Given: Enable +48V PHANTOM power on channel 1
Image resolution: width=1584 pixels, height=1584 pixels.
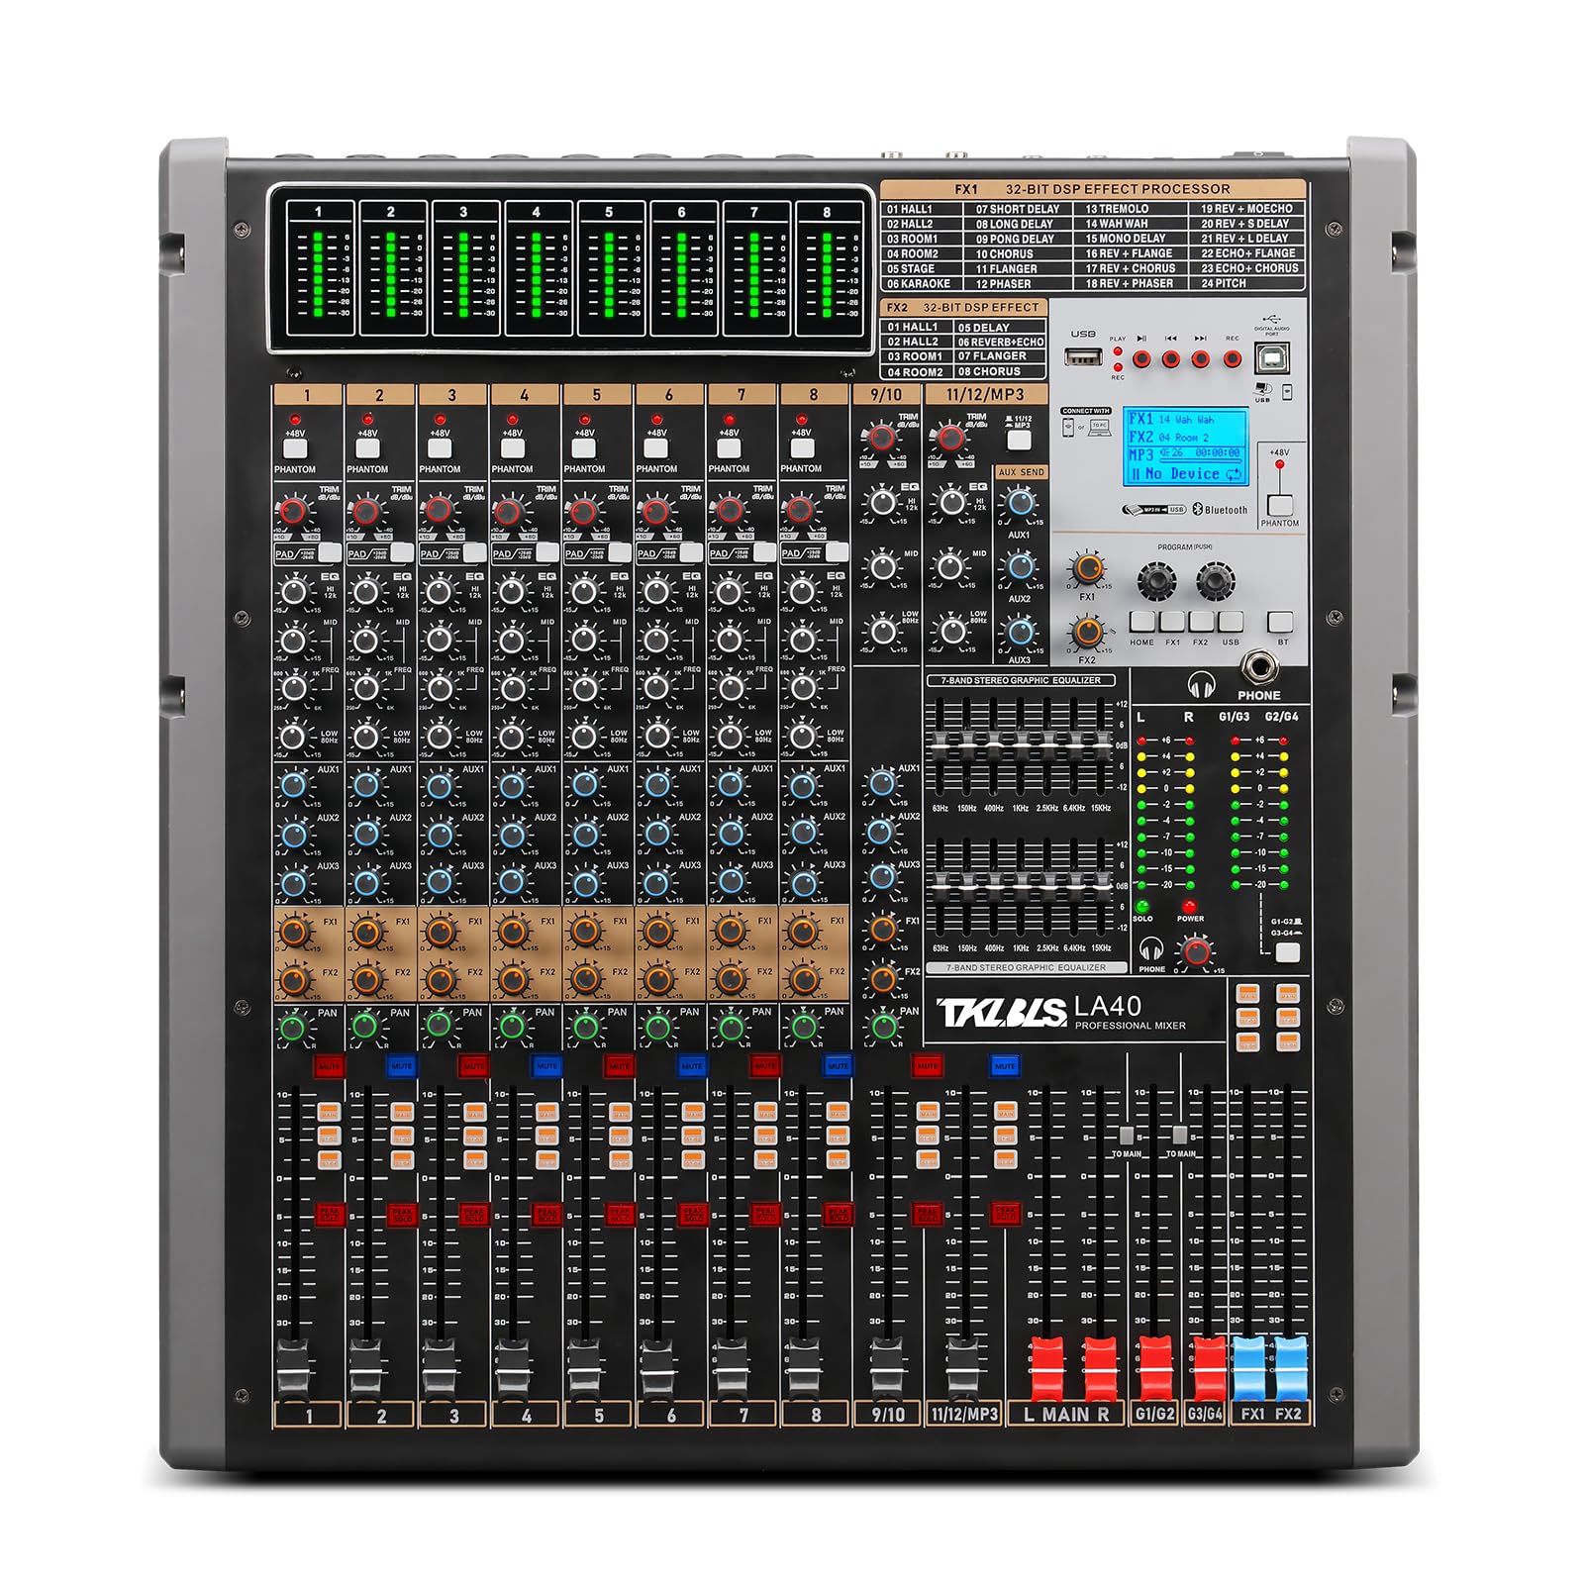Looking at the screenshot, I should click(x=295, y=448).
